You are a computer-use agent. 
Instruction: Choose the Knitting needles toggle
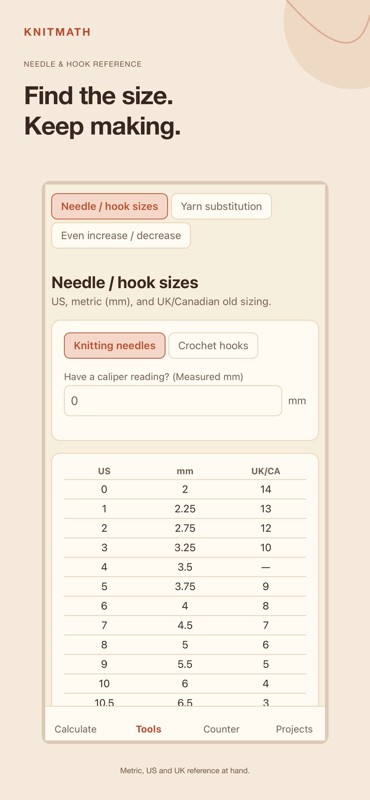114,345
